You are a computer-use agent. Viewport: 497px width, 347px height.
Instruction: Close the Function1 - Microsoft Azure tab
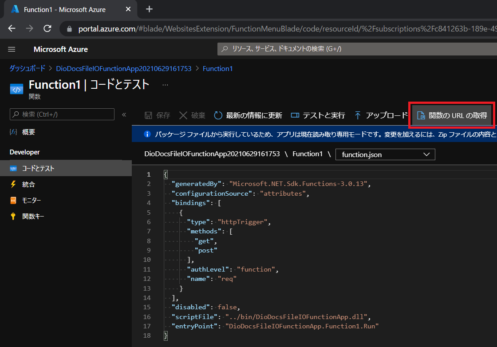point(128,9)
